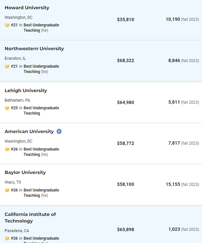Select Northwestern's 8,846 enrollment figure
The image size is (202, 243).
click(174, 60)
